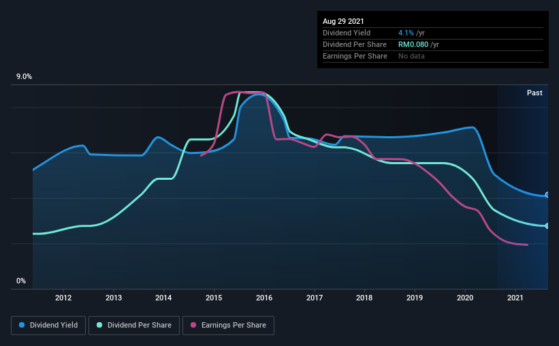
Task: Toggle the Earnings Per Share legend series
Action: tap(227, 326)
